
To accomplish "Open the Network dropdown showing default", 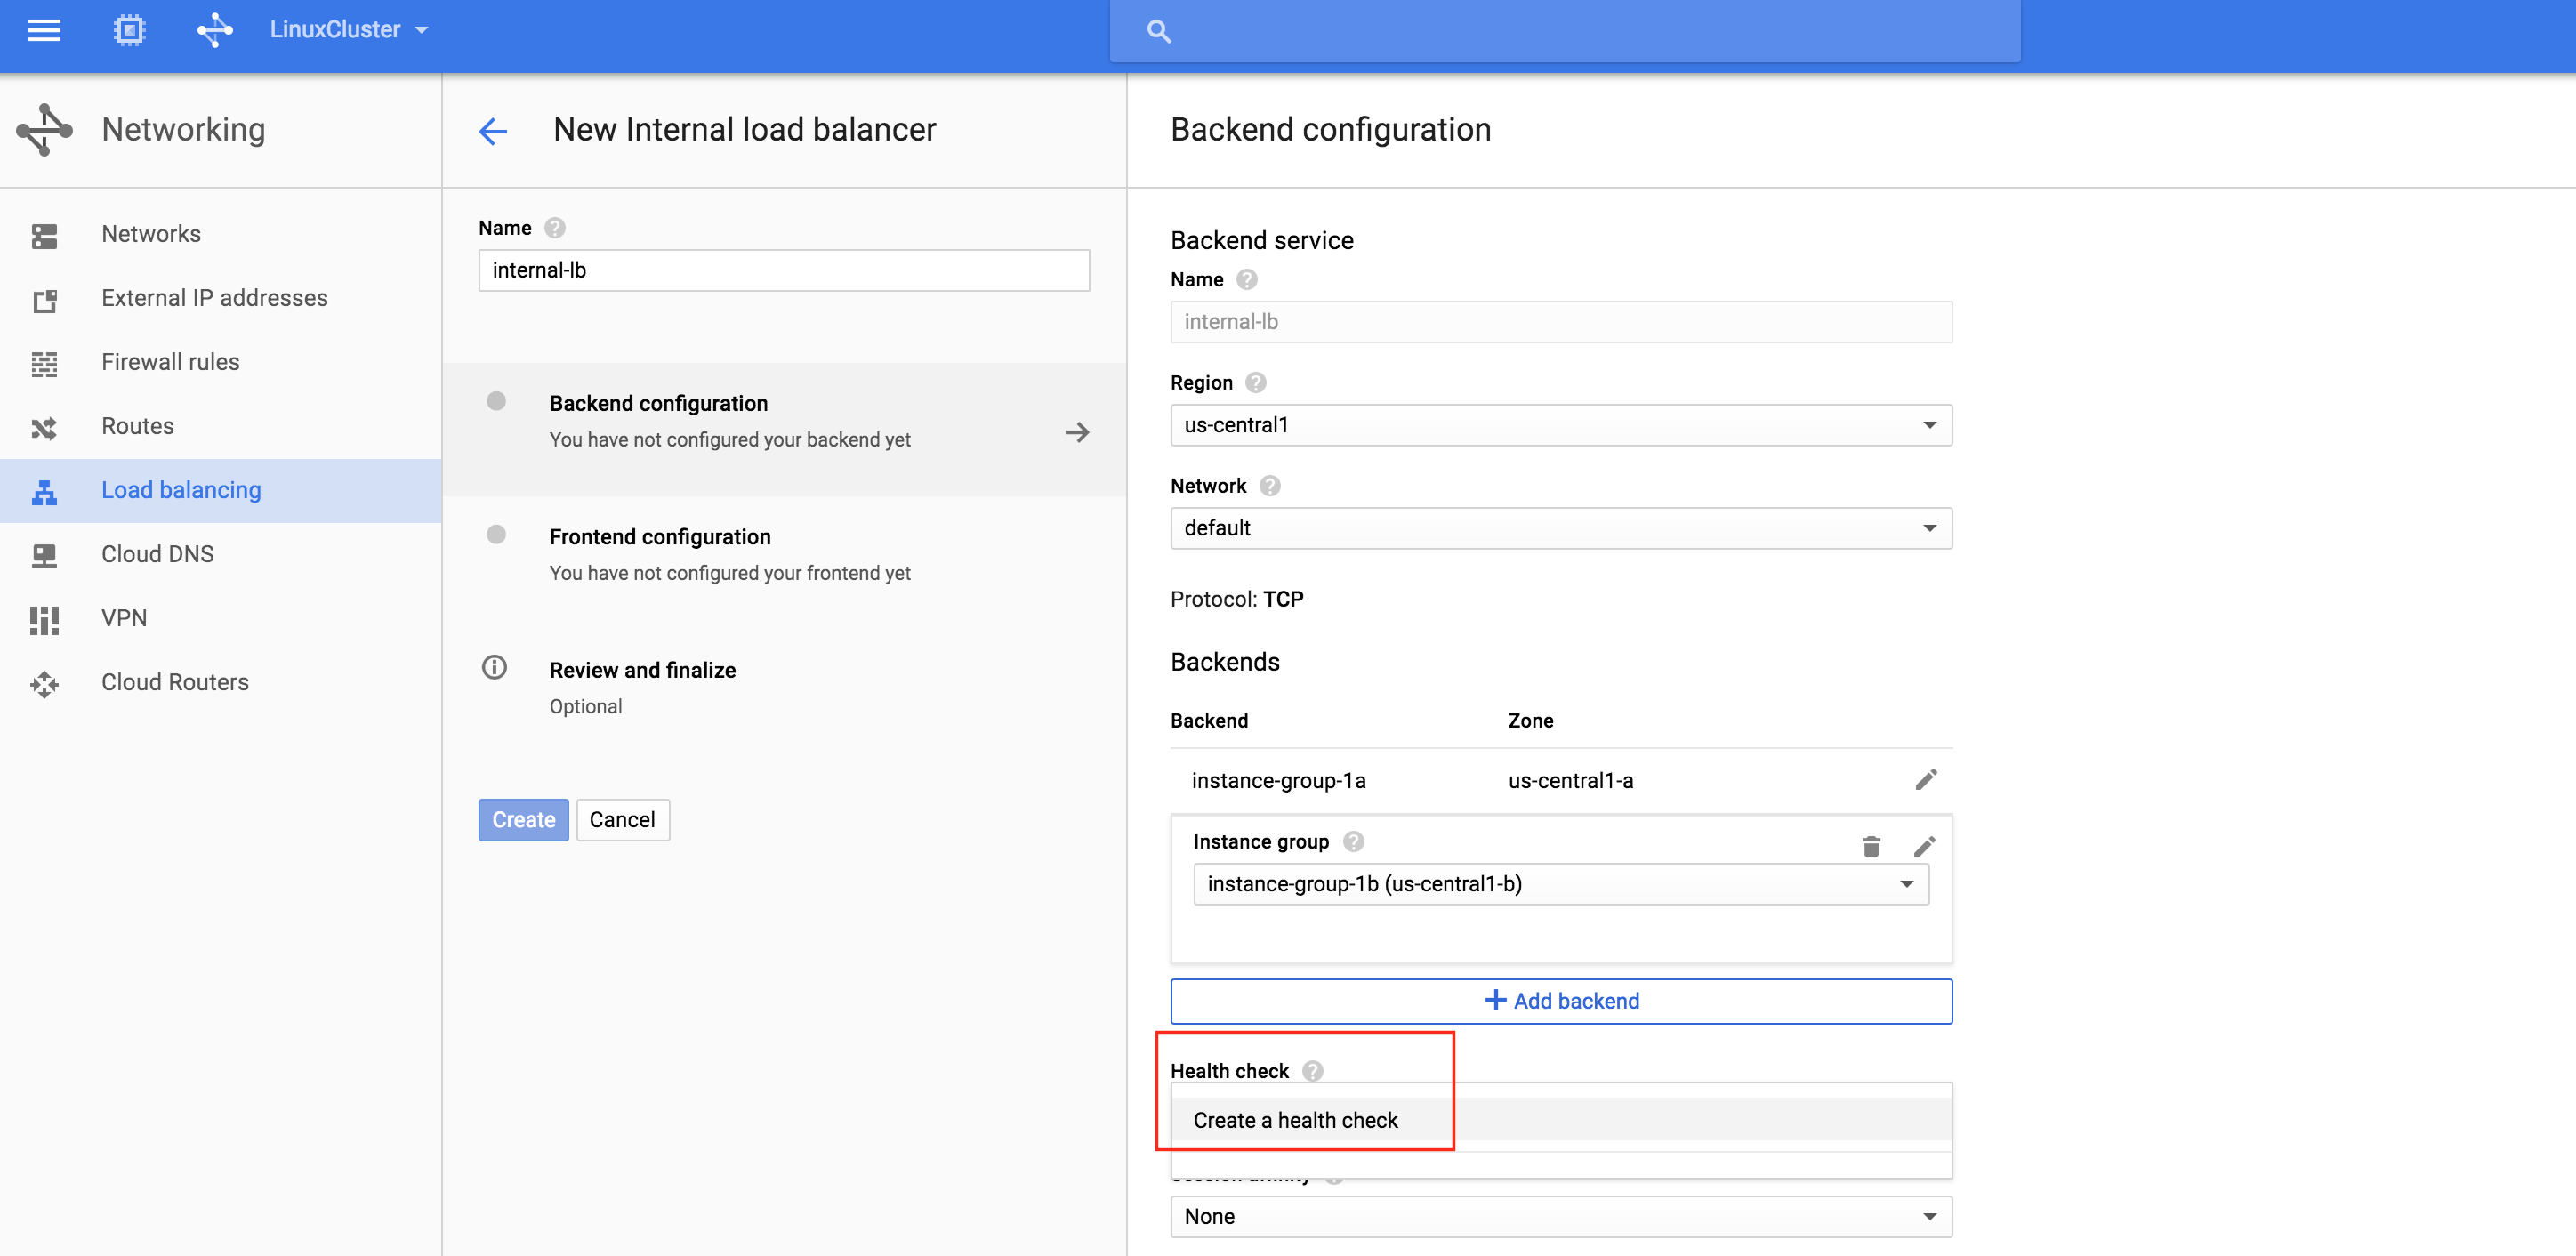I will (x=1561, y=528).
